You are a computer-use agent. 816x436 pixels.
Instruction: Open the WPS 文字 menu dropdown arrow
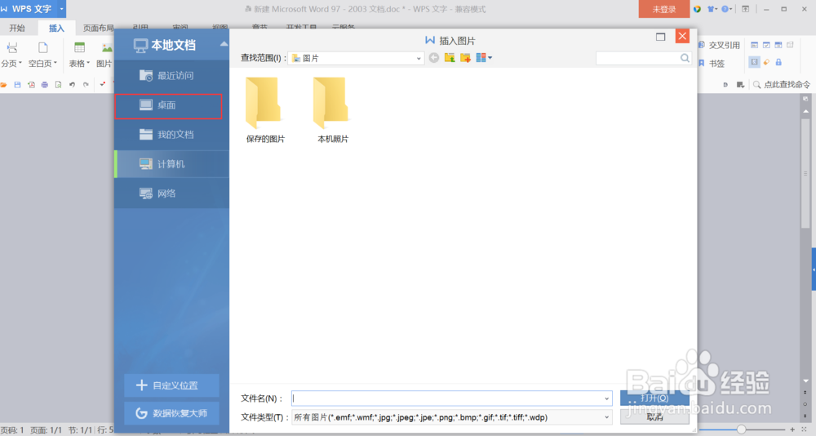61,9
